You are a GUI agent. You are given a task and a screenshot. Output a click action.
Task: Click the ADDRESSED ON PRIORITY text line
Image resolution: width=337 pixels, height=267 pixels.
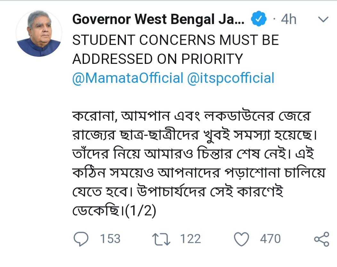158,59
